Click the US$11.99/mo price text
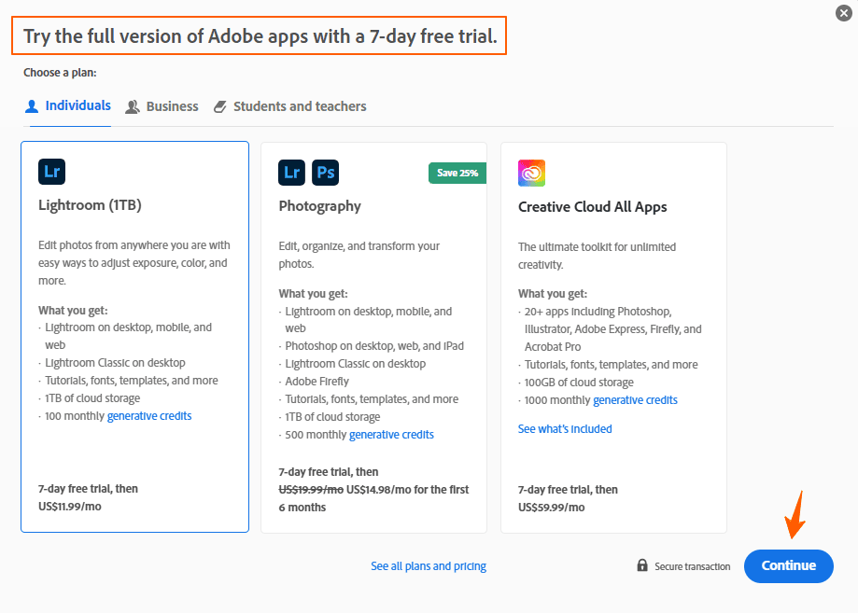 click(x=69, y=507)
